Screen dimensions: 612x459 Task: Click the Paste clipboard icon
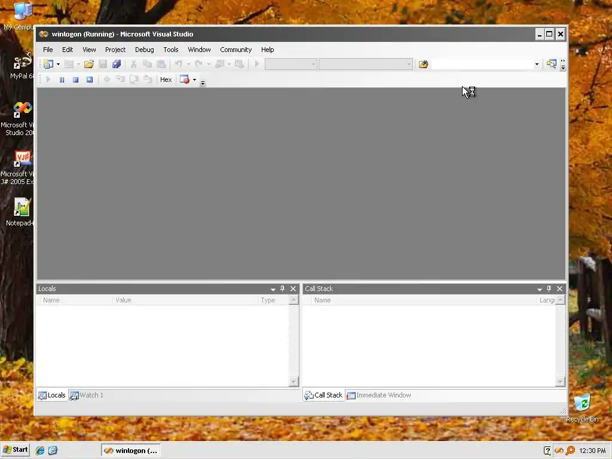[x=161, y=64]
